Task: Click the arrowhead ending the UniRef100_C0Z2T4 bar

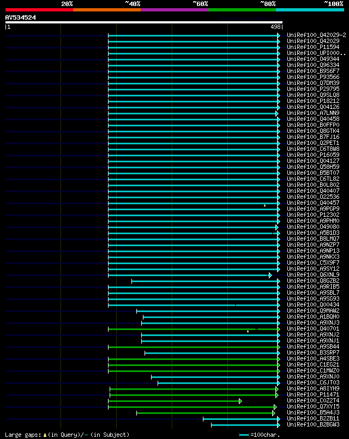Action: point(240,401)
